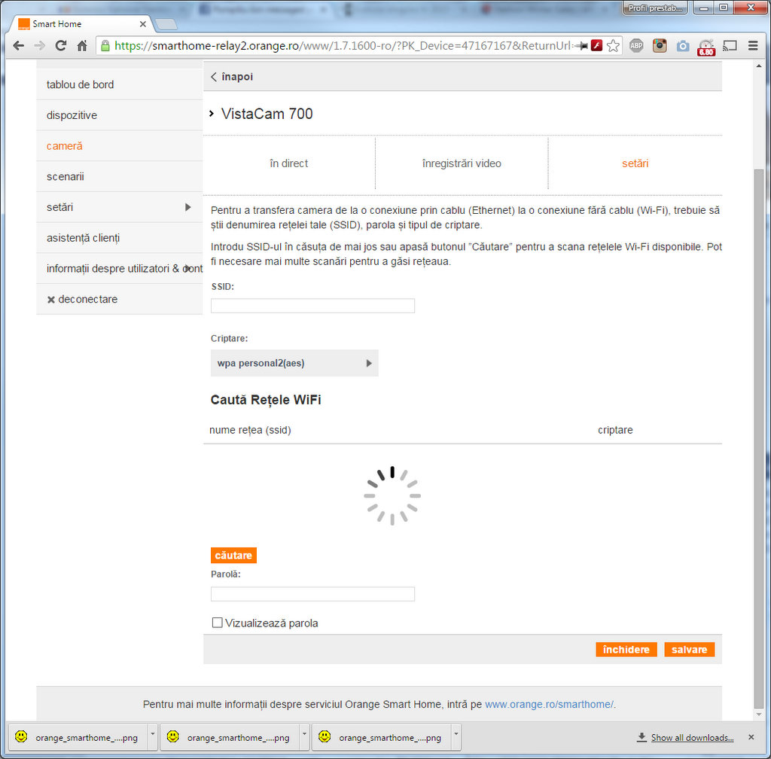
Task: Click the Smart Home tab title
Action: tap(57, 24)
